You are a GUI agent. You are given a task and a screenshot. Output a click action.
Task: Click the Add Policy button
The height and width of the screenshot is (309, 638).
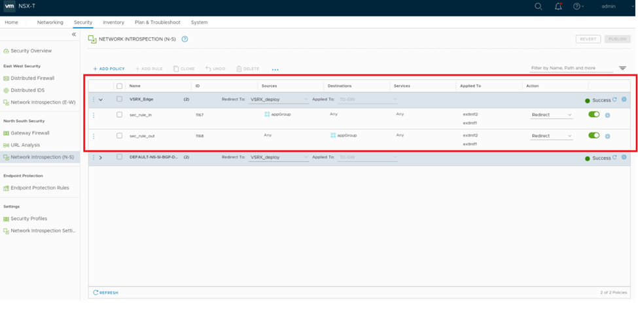point(109,69)
